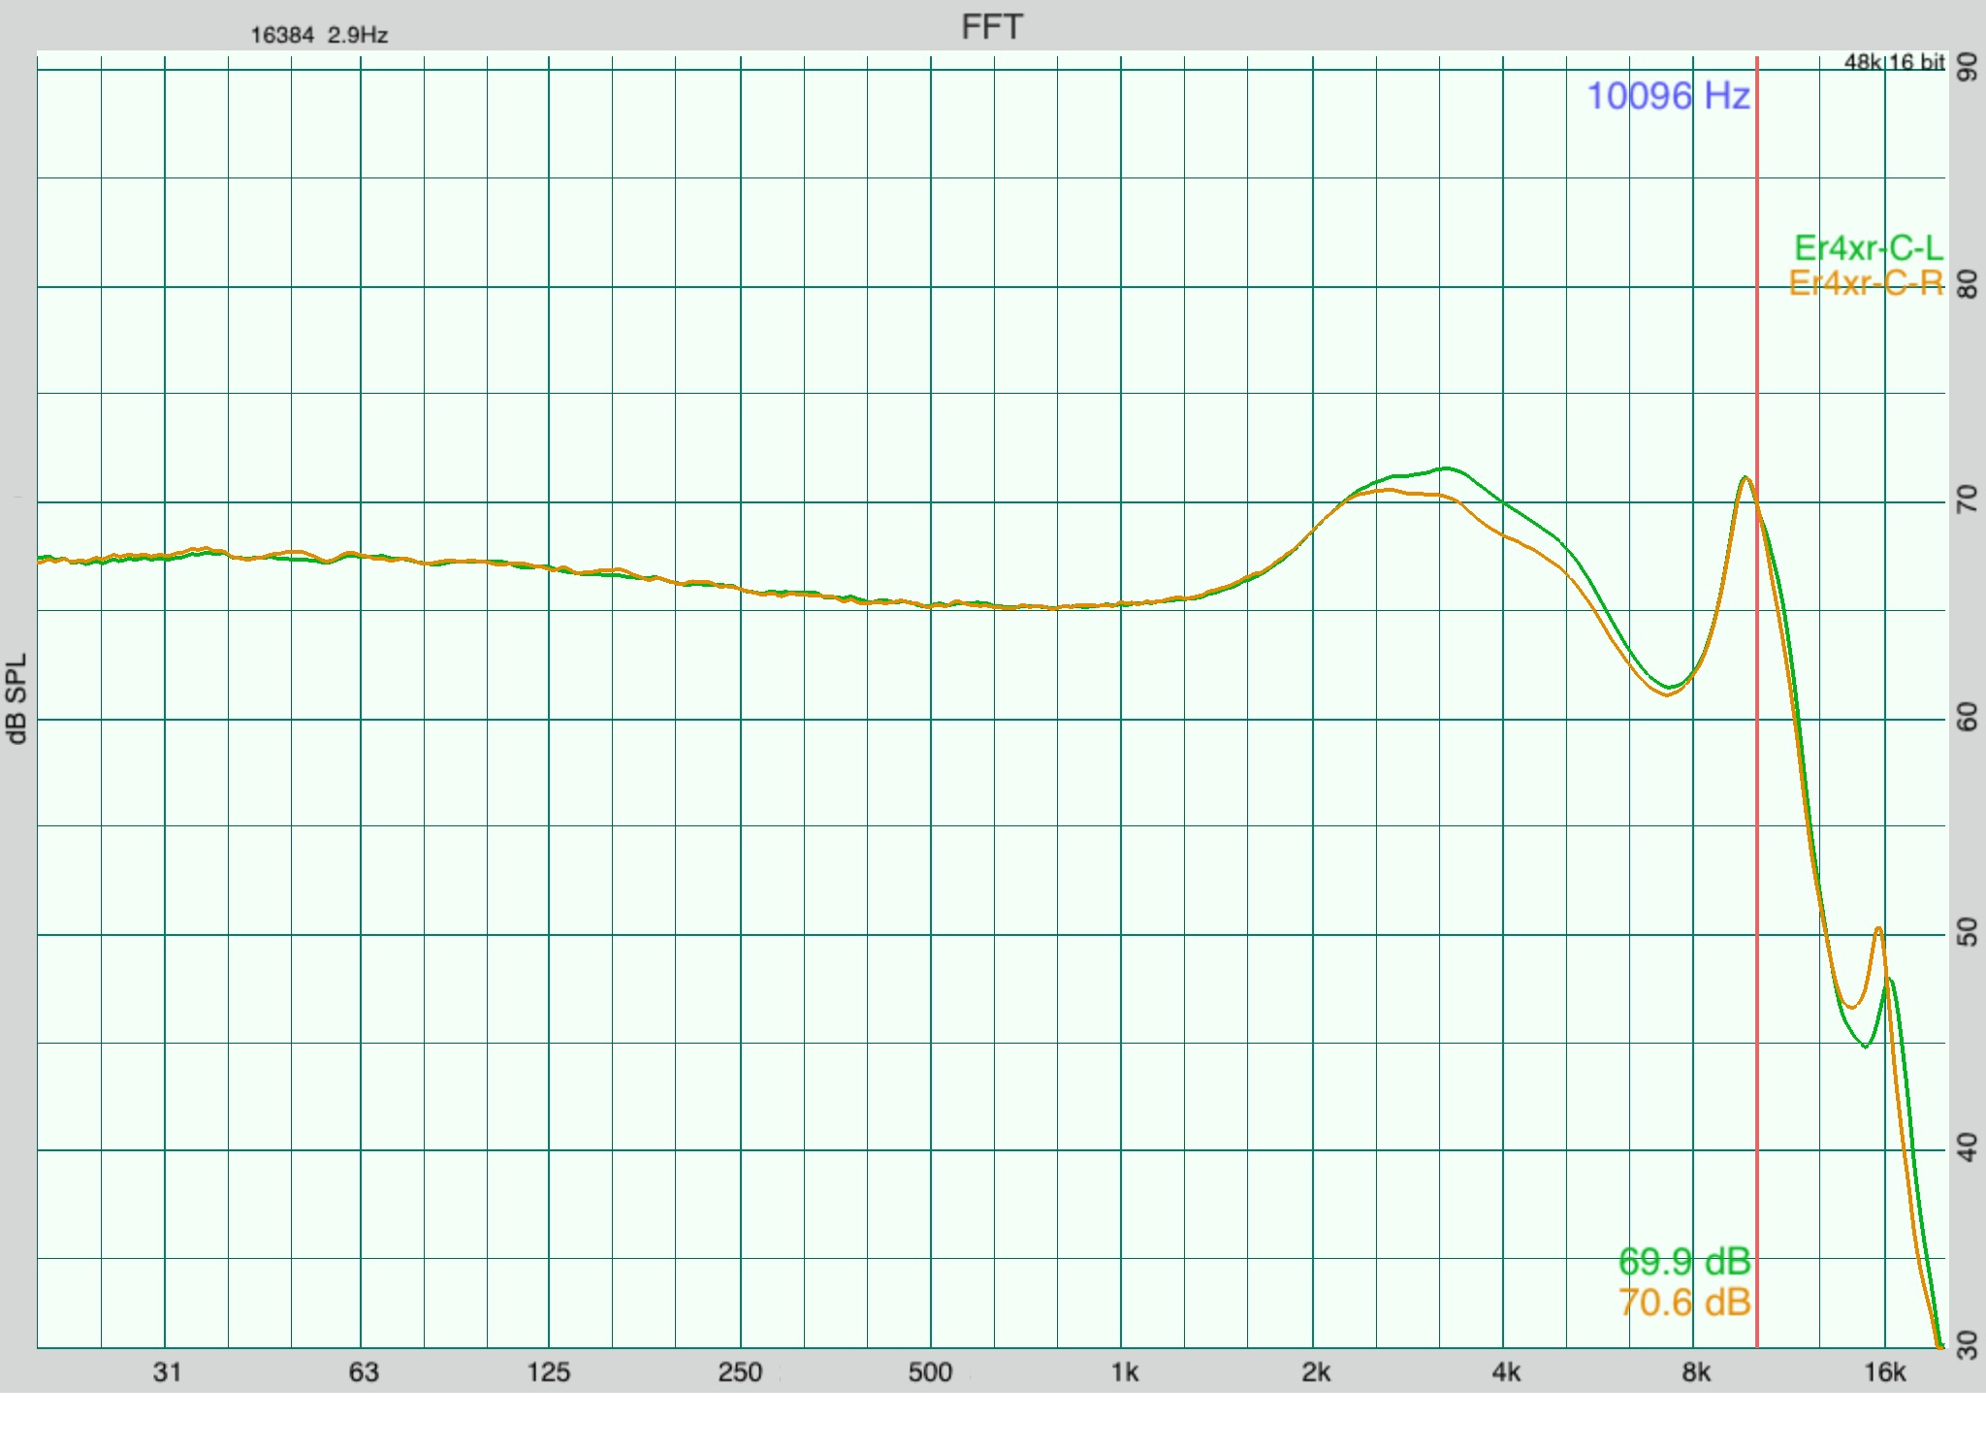This screenshot has width=1986, height=1451.
Task: Click the 1k frequency axis label
Action: [1124, 1372]
